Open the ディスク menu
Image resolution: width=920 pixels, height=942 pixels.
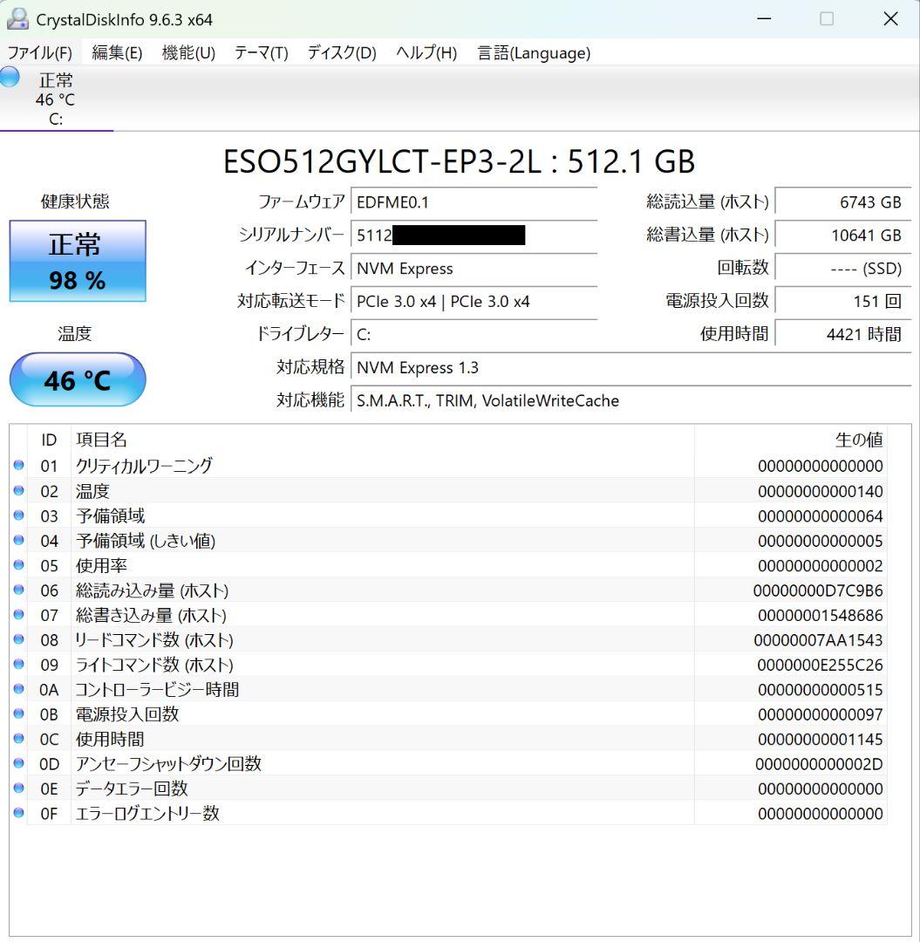point(339,53)
